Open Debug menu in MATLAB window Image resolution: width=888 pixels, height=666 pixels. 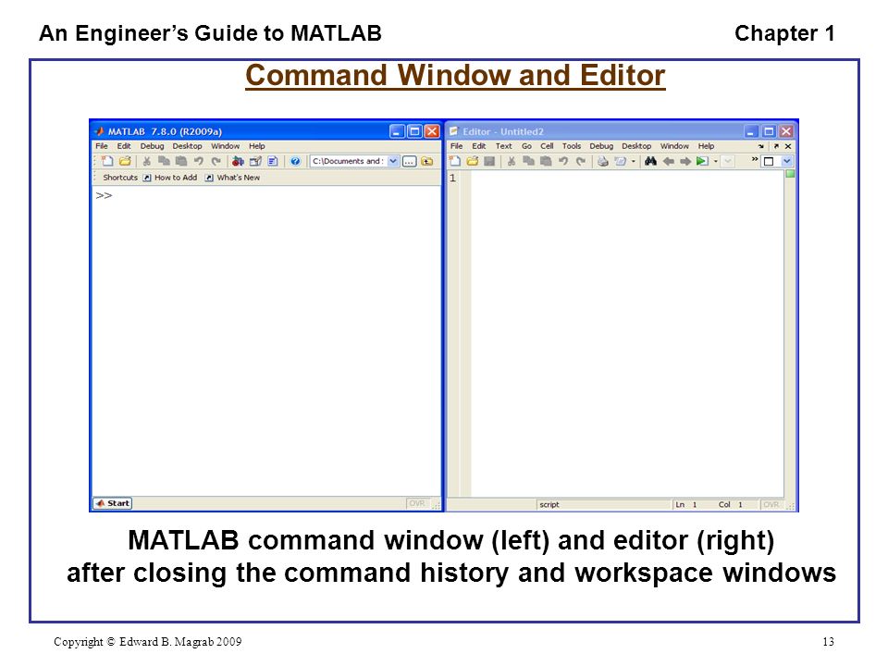[153, 146]
